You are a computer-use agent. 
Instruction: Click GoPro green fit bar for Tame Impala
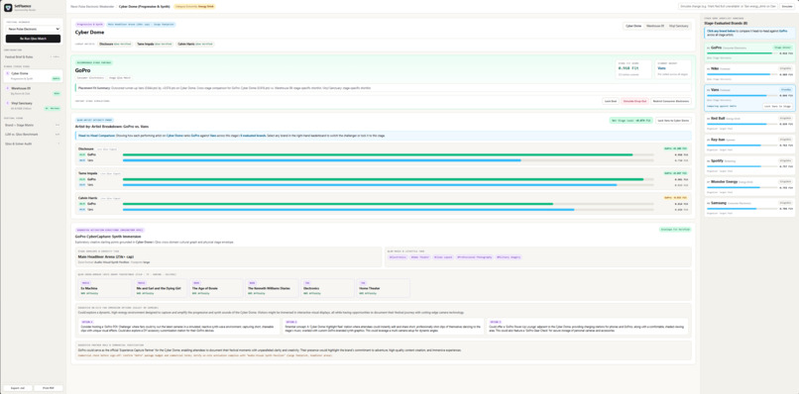(384, 179)
